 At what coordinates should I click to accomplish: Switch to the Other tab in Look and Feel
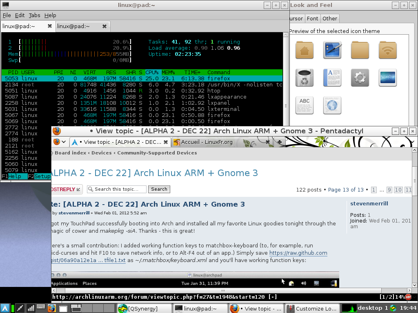point(330,18)
